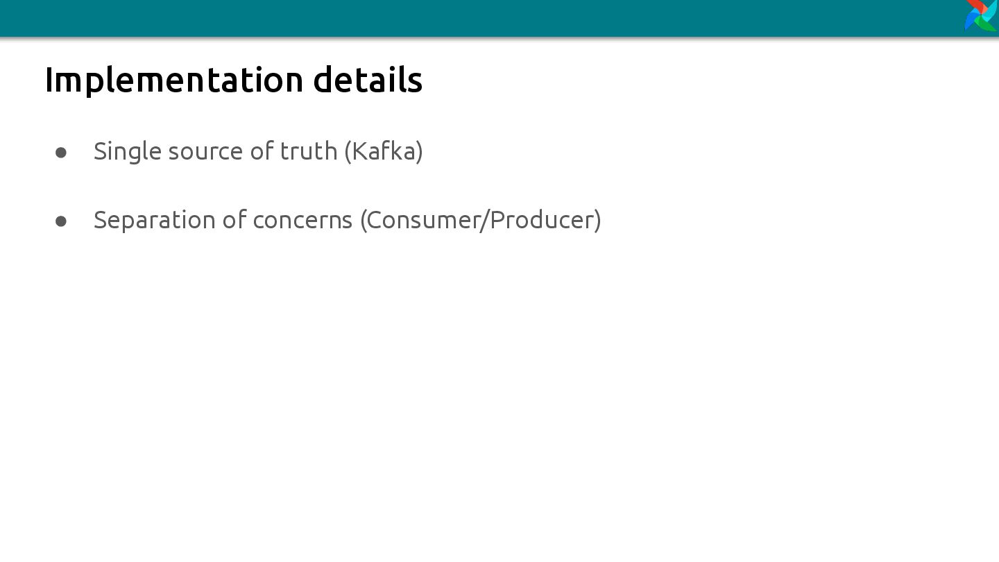Click the word 'concerns' in second bullet
Viewport: 999px width, 562px height.
point(303,221)
